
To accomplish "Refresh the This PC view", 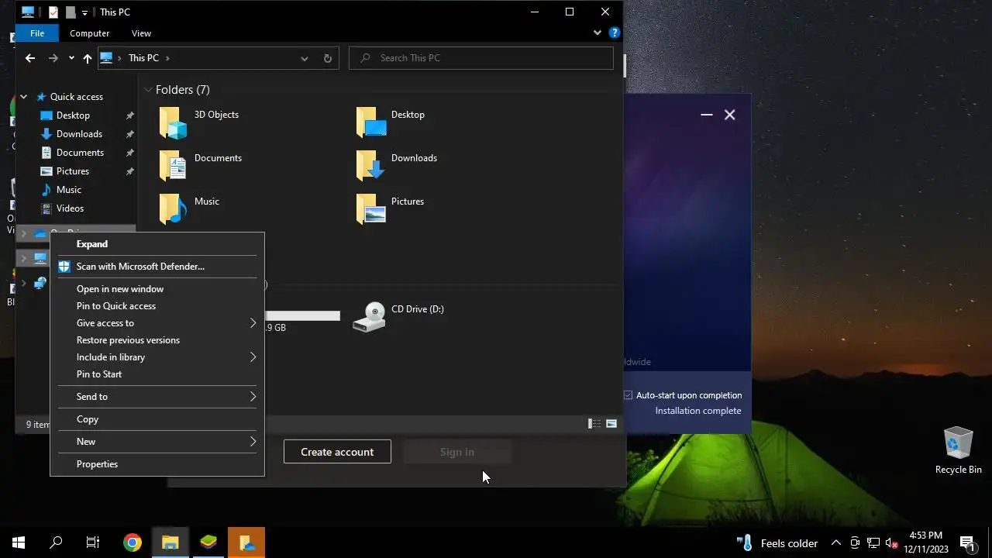I will pos(327,58).
